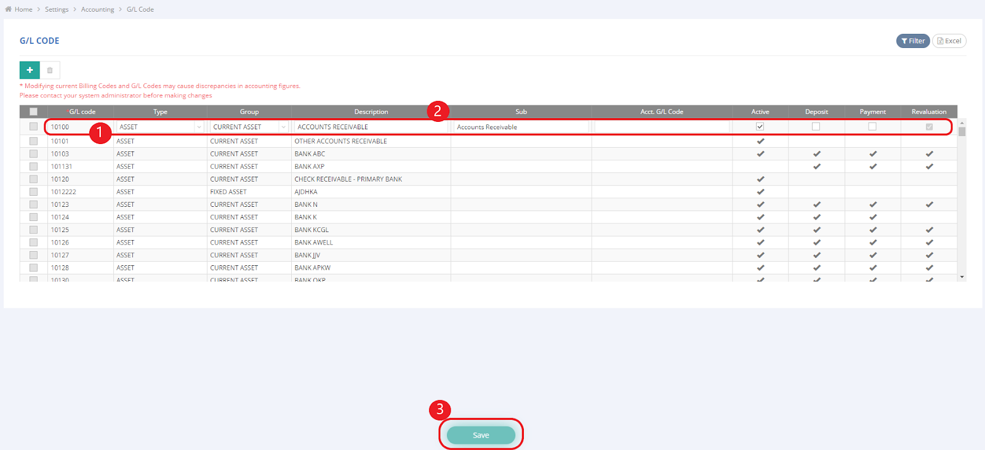Export the list with Excel button
The height and width of the screenshot is (450, 985).
coord(949,41)
